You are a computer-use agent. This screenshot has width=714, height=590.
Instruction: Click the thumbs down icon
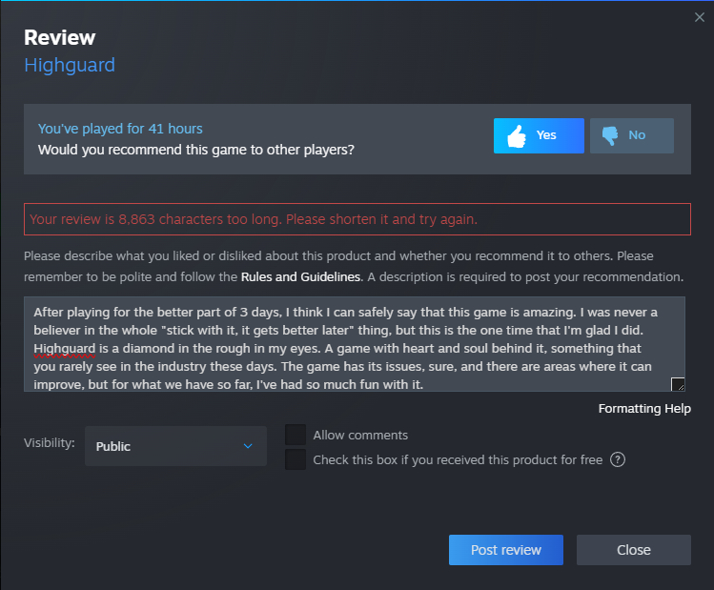click(x=609, y=136)
